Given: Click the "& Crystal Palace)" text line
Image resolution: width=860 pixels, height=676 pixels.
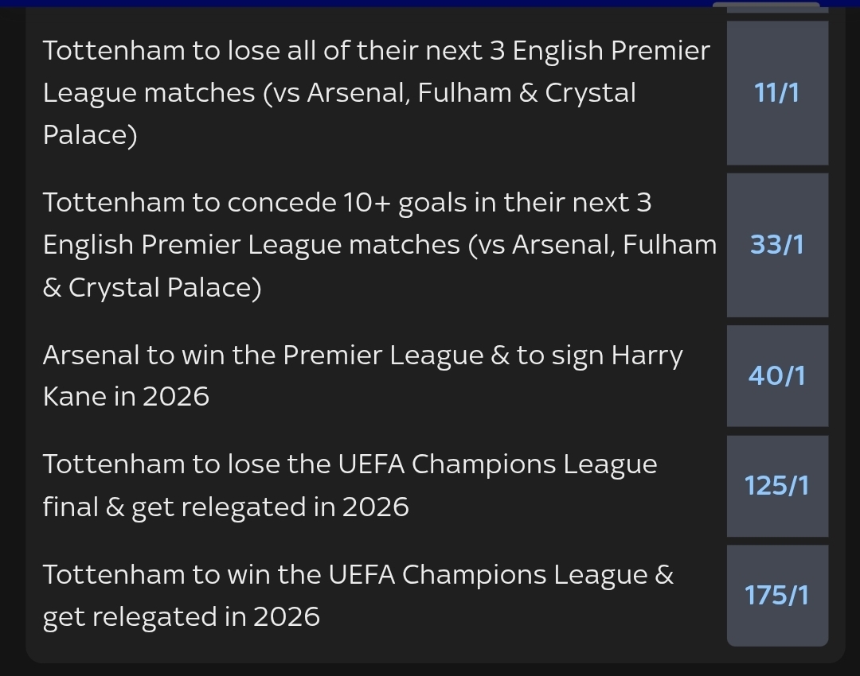Looking at the screenshot, I should click(151, 287).
